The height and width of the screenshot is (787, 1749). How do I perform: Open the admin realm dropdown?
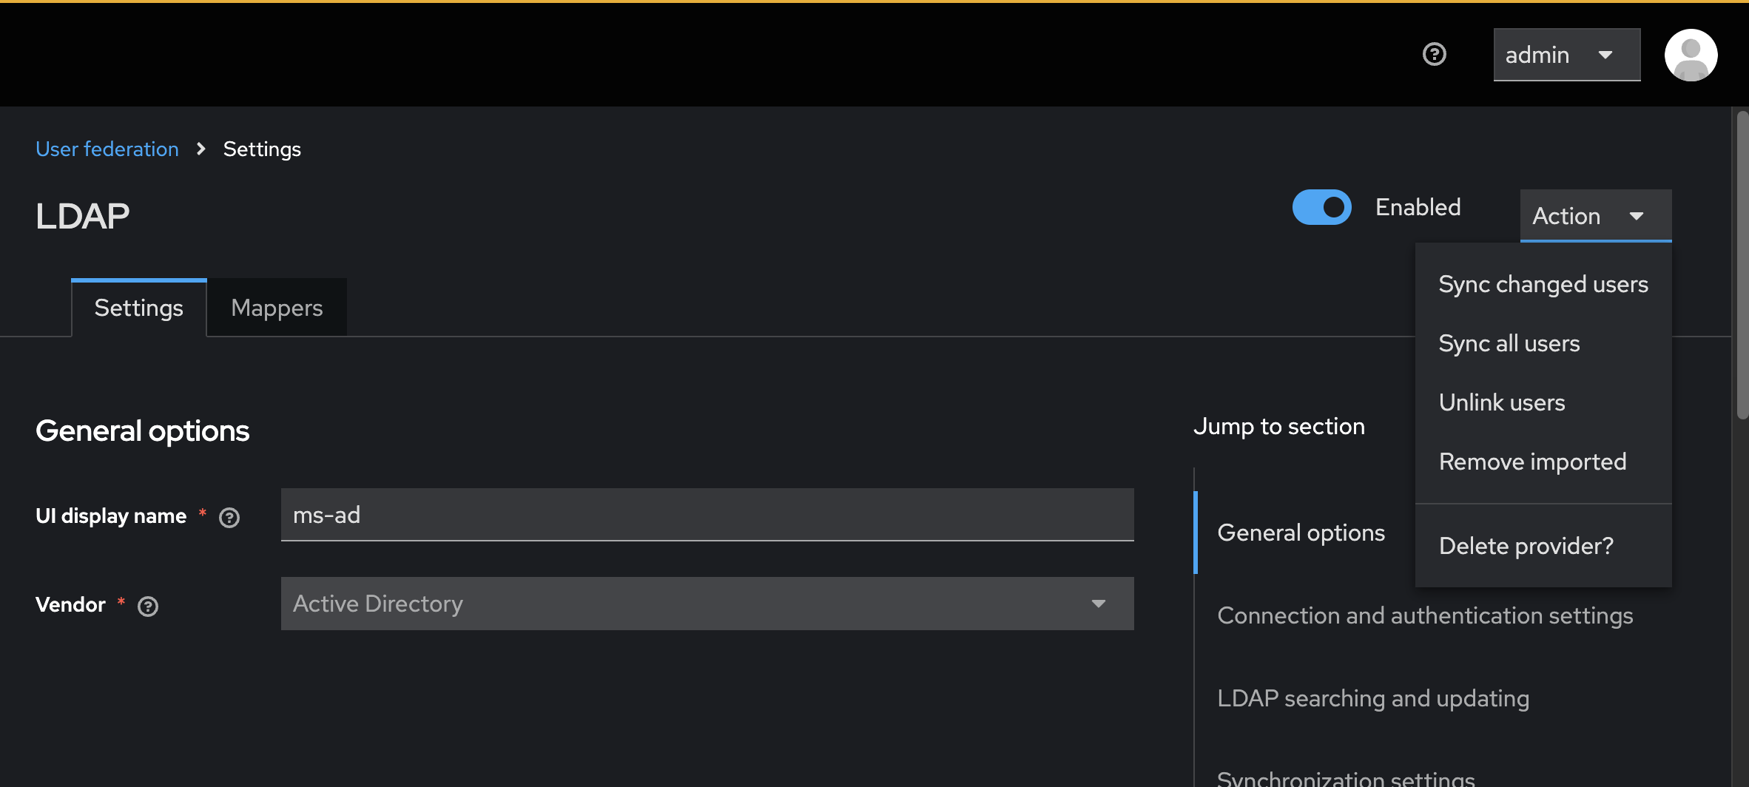pos(1566,55)
